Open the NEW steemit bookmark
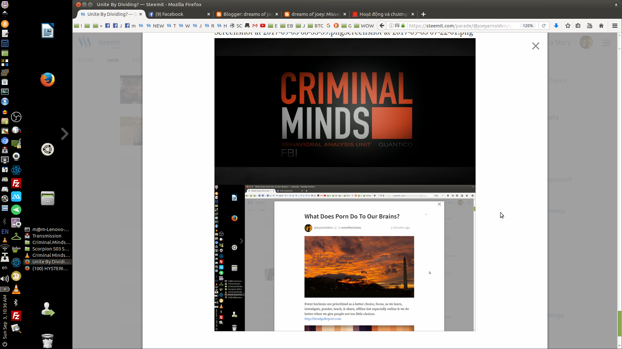This screenshot has height=349, width=622. pos(155,26)
